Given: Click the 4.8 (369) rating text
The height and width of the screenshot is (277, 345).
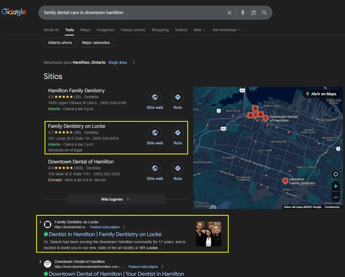Looking at the screenshot, I should [66, 168].
